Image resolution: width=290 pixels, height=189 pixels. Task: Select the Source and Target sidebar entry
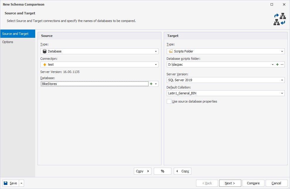coord(15,33)
